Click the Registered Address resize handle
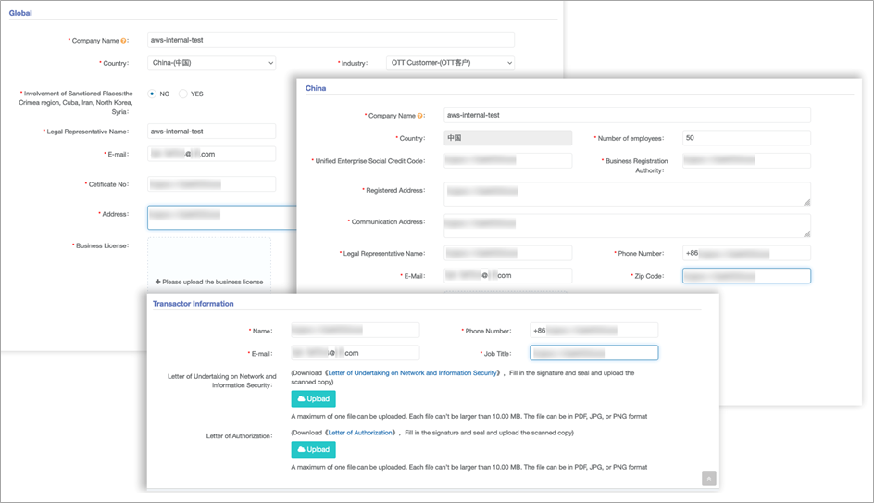 pyautogui.click(x=806, y=202)
